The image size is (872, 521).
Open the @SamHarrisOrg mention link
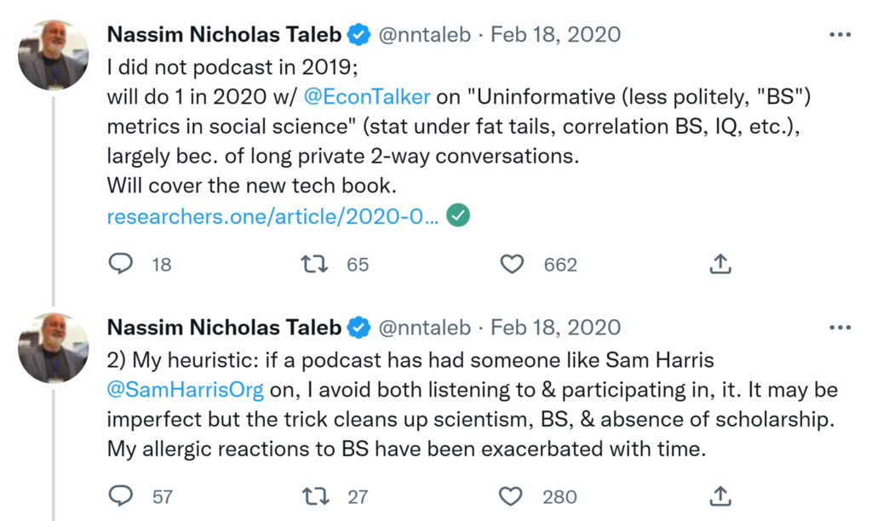pyautogui.click(x=186, y=389)
